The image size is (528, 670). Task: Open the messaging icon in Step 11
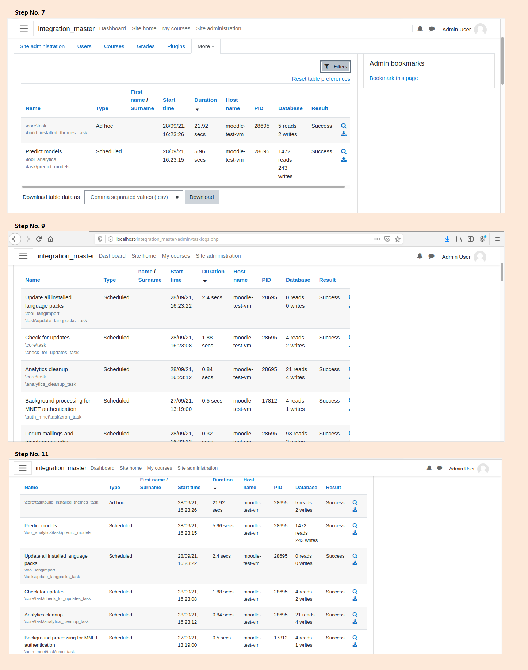(440, 468)
